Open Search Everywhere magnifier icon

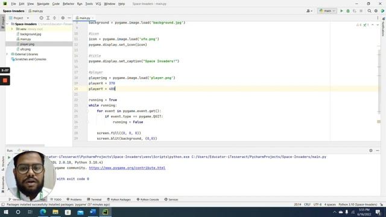369,11
